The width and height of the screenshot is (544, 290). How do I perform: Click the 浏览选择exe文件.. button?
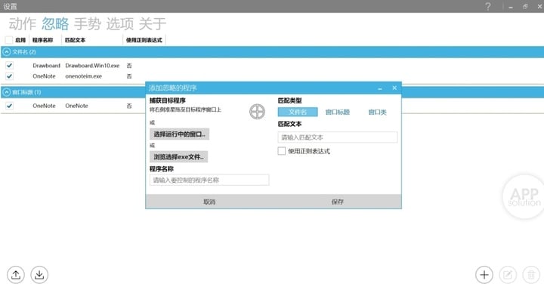(x=178, y=157)
